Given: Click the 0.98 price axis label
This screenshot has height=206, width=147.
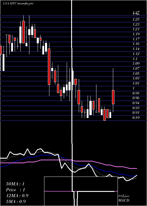Looking at the screenshot, I should (136, 93).
